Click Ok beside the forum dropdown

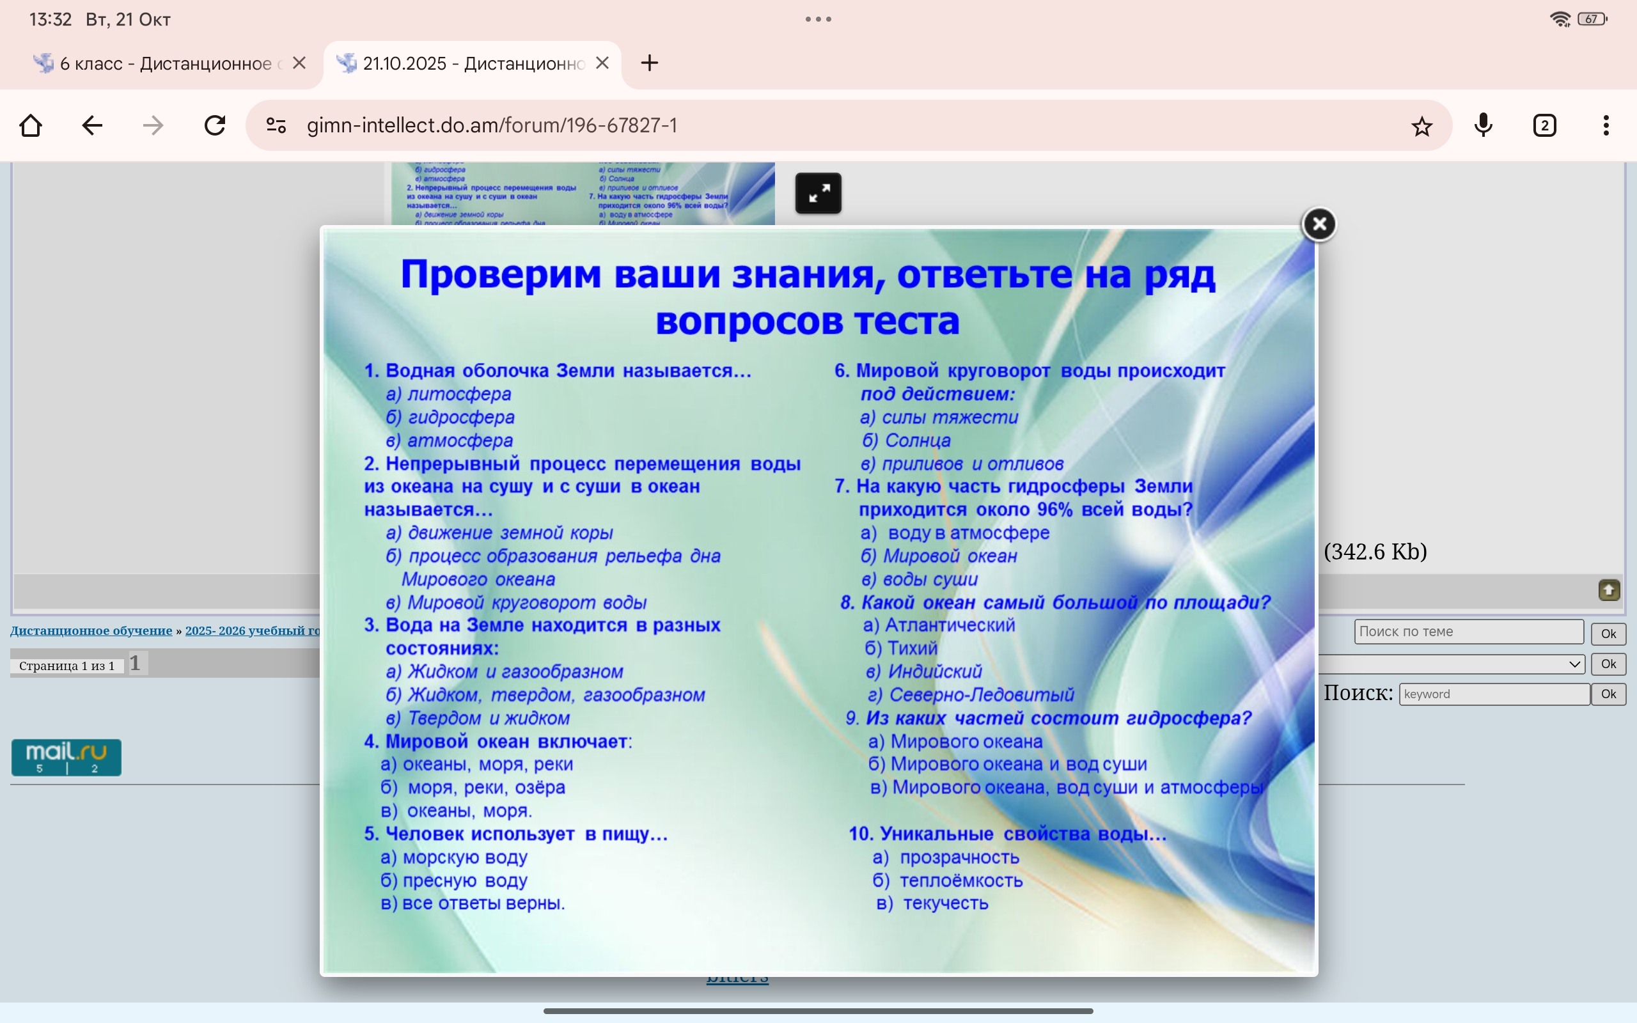pyautogui.click(x=1609, y=664)
